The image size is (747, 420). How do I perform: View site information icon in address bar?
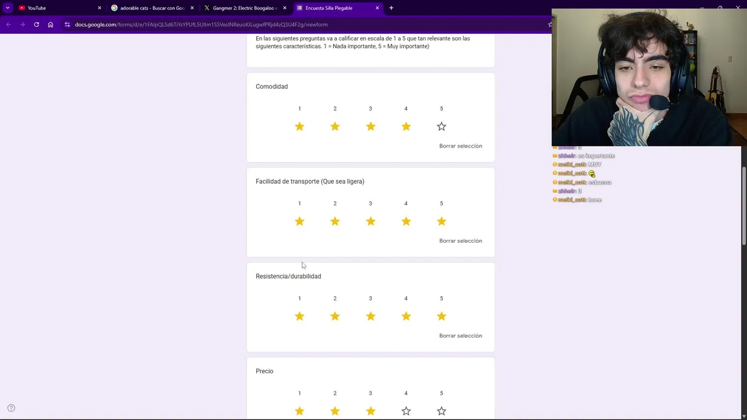tap(67, 24)
